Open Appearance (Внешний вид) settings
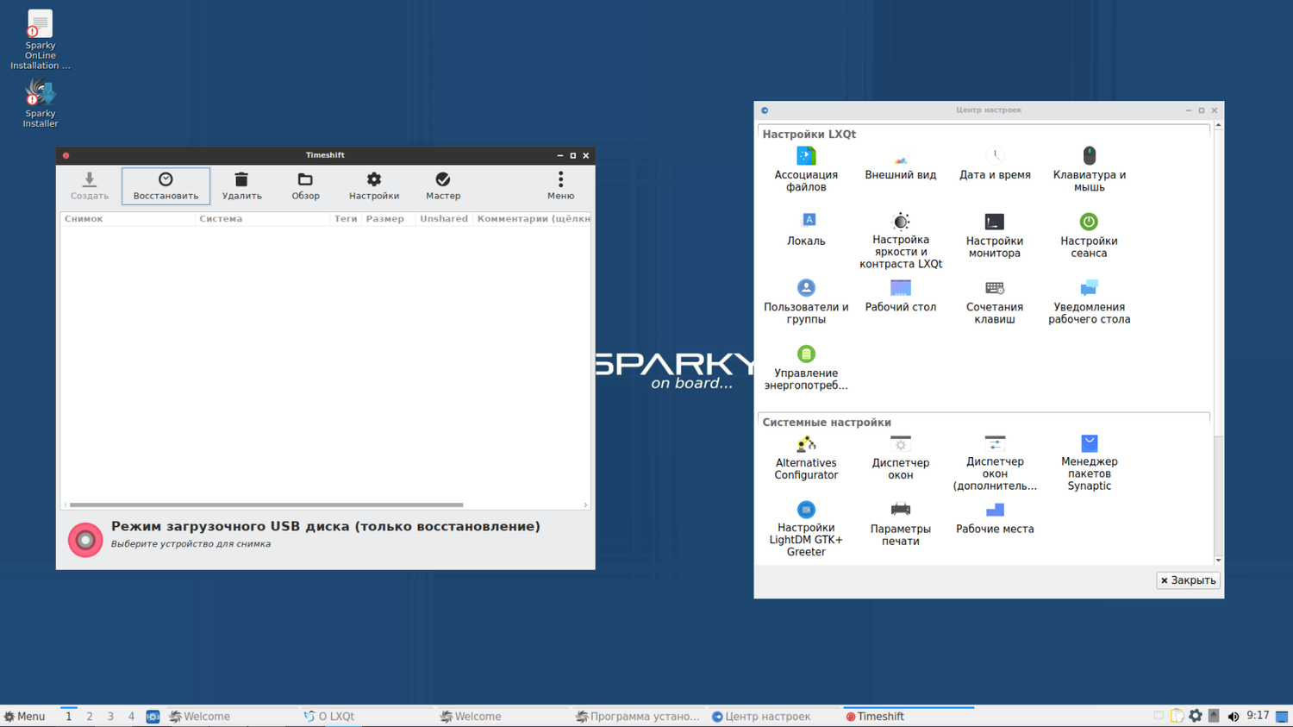The height and width of the screenshot is (727, 1293). (900, 160)
